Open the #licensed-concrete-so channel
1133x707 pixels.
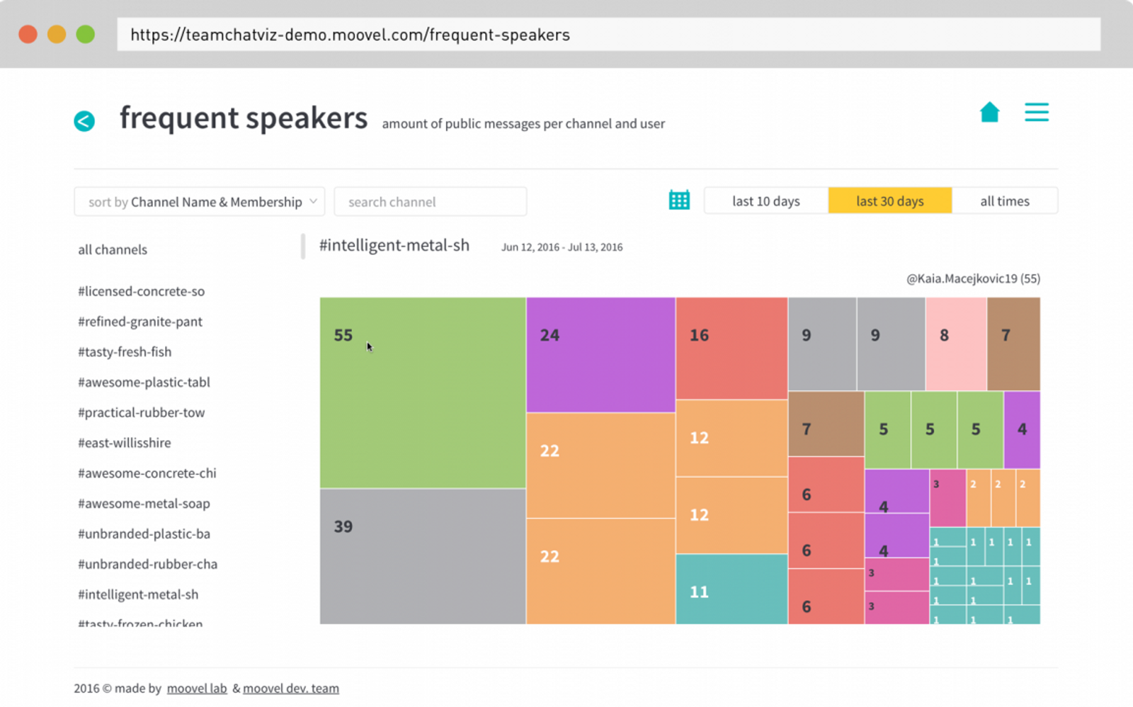point(141,291)
